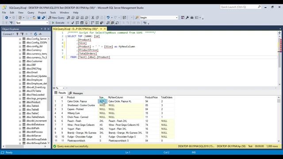Click the Undo arrow icon
This screenshot has width=283, height=159.
[x=108, y=18]
